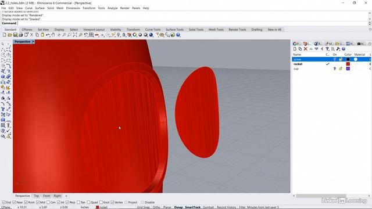Switch to Mesh Tools toolbar tab
Image resolution: width=372 pixels, height=209 pixels.
(216, 30)
